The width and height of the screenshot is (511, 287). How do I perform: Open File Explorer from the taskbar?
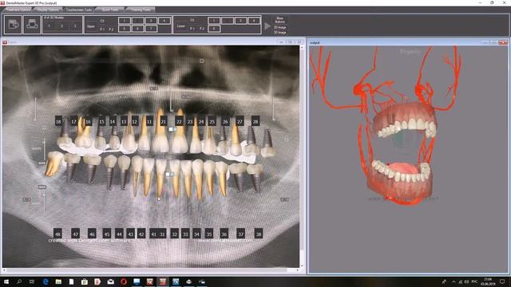[58, 281]
